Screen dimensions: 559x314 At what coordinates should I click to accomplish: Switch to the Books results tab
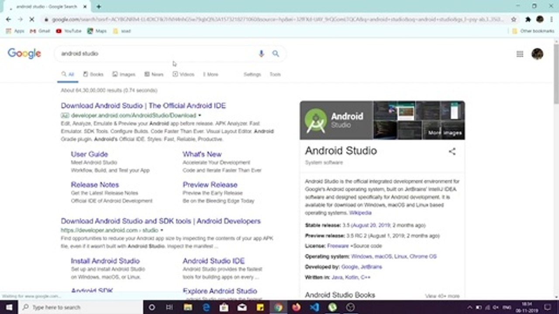93,75
